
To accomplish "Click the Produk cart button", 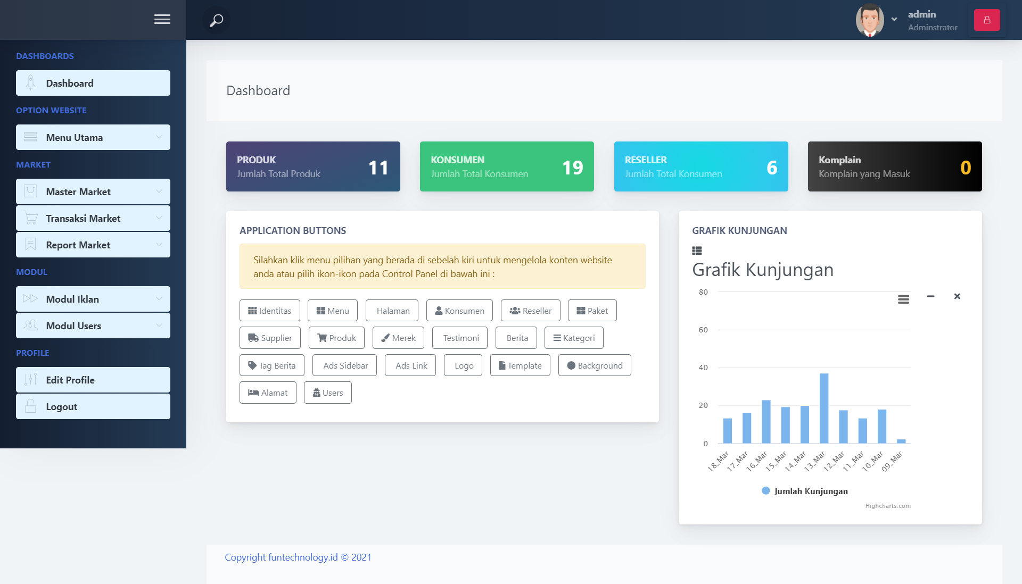I will [336, 338].
